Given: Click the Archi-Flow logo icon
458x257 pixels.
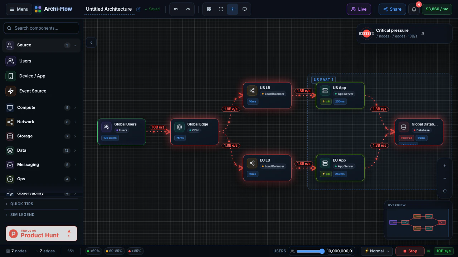Looking at the screenshot, I should pyautogui.click(x=38, y=9).
